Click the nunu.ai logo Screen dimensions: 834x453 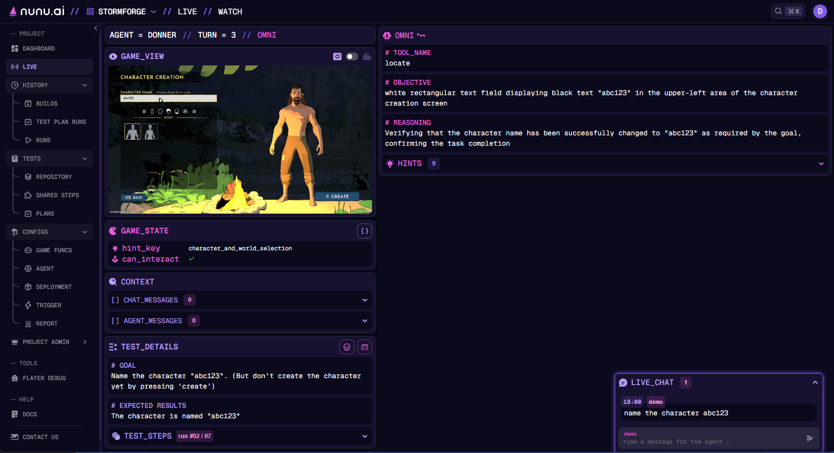tap(37, 11)
